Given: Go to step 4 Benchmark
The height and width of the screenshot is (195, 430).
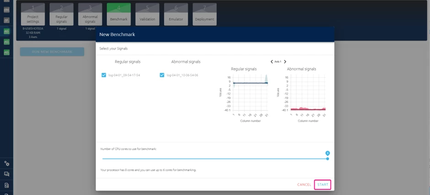Looking at the screenshot, I should (119, 14).
